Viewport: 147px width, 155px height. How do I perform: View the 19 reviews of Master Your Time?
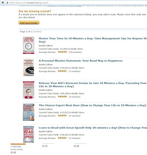75,52
